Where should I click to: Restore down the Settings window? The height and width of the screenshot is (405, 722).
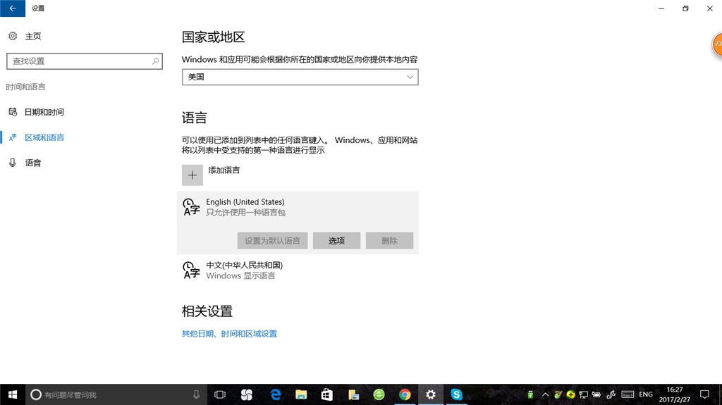click(x=685, y=8)
